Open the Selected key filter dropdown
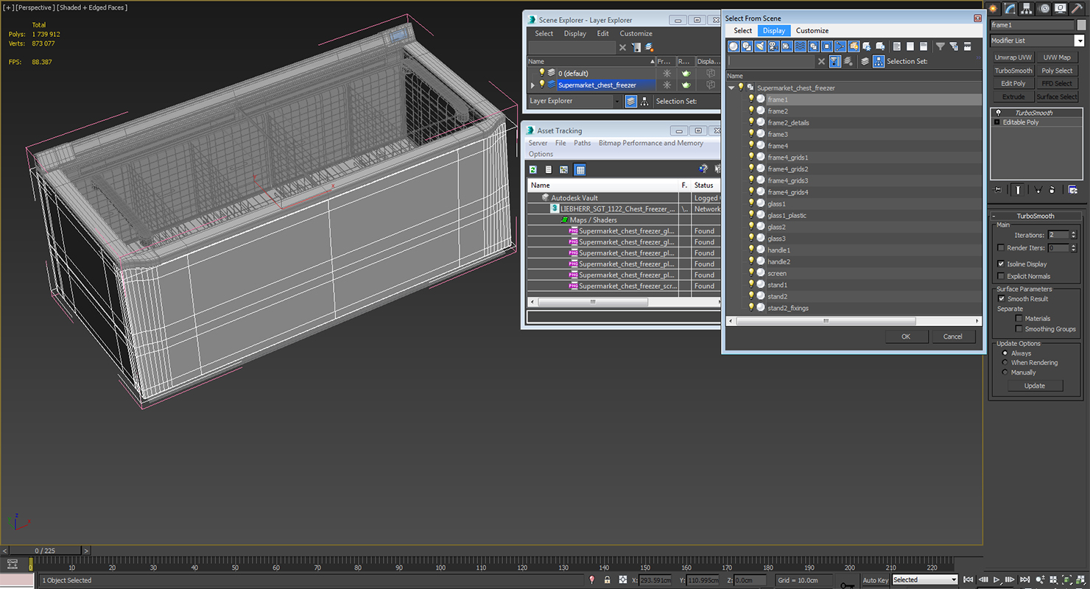Image resolution: width=1090 pixels, height=589 pixels. (x=954, y=580)
